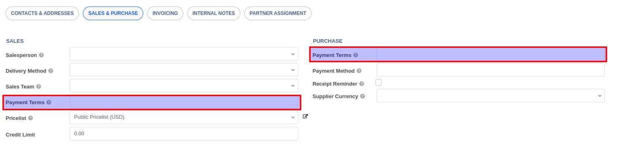Screen dimensions: 619x147
Task: Expand the Salesperson dropdown
Action: [x=184, y=54]
